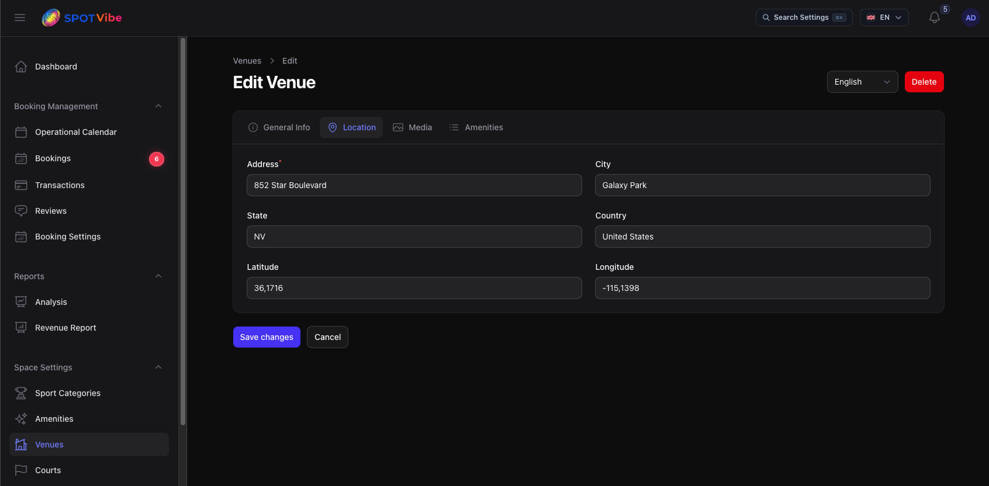
Task: Click the Bookings calendar icon
Action: [x=21, y=158]
